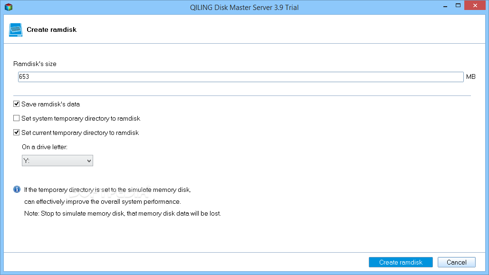Click the 'Ramdisk's size' label
Image resolution: width=489 pixels, height=275 pixels.
point(35,64)
